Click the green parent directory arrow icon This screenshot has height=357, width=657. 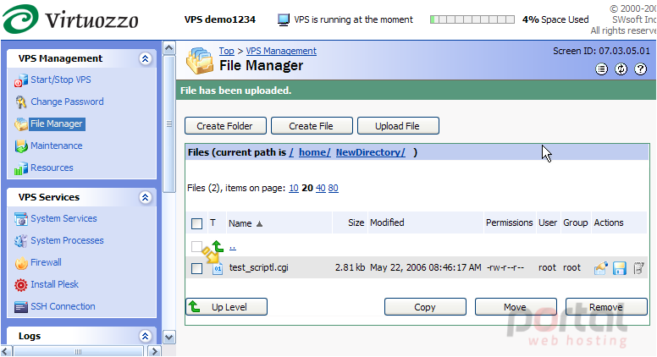pyautogui.click(x=218, y=246)
